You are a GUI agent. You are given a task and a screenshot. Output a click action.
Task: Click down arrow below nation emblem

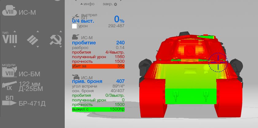pyautogui.click(x=61, y=47)
